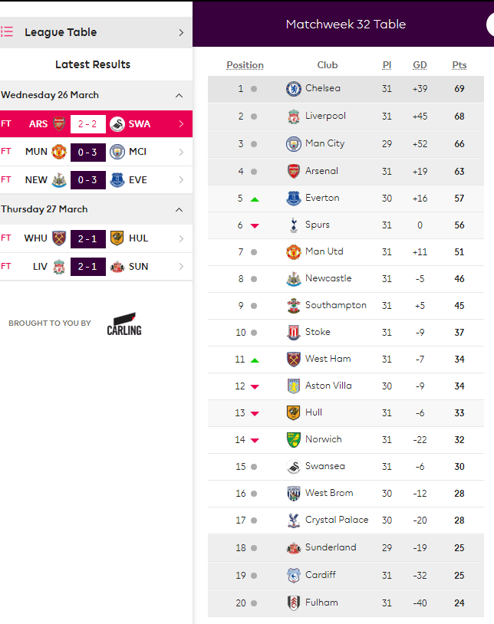Collapse the Thursday 27 March results
Screen dimensions: 494x624
point(179,210)
